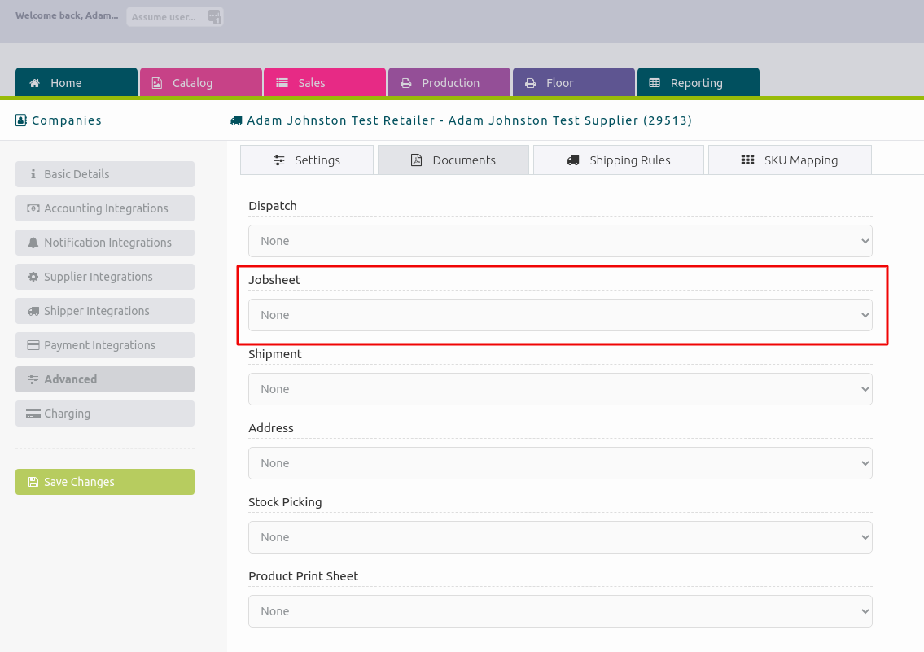Click the truck icon beside the company title

coord(236,120)
